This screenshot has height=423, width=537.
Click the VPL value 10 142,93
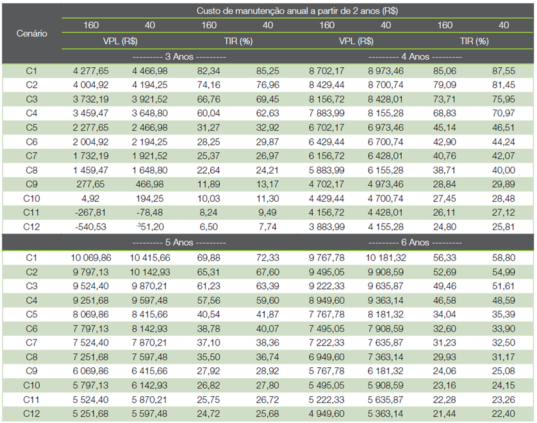click(x=150, y=272)
